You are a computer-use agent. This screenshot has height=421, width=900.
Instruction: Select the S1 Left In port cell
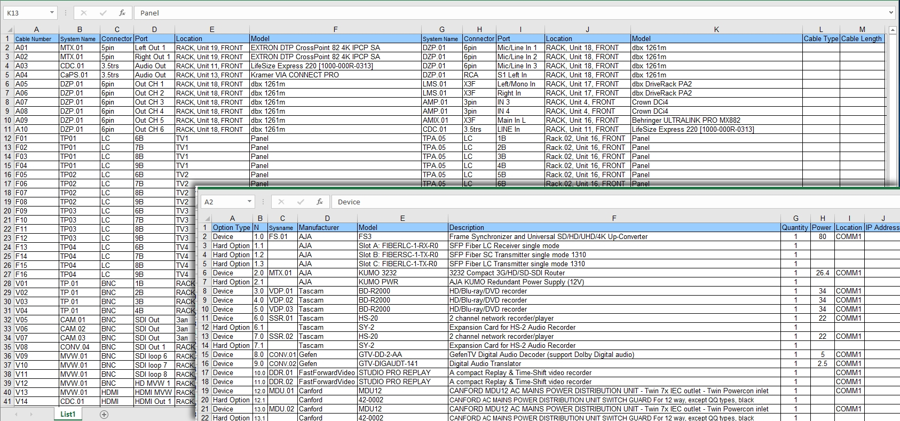520,75
